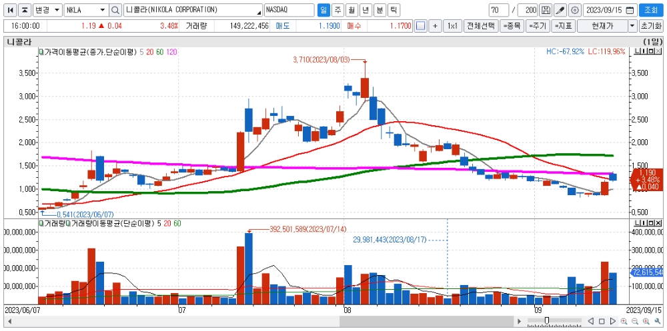Click the 조회 query button

point(651,10)
